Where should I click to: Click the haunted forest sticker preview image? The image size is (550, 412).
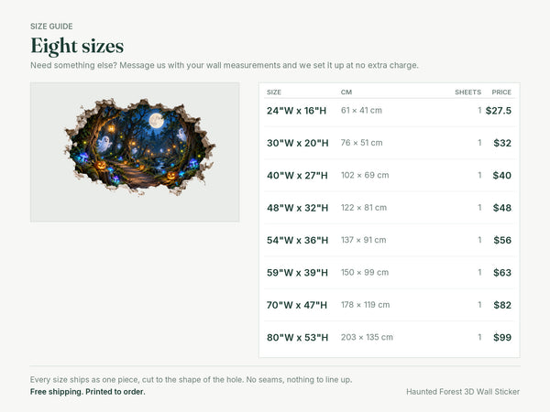(135, 152)
